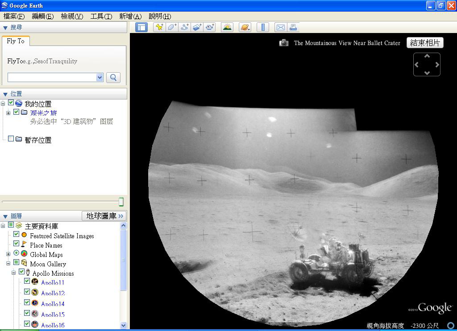The width and height of the screenshot is (457, 331).
Task: Click the layers panel scroll down arrow
Action: tap(123, 325)
